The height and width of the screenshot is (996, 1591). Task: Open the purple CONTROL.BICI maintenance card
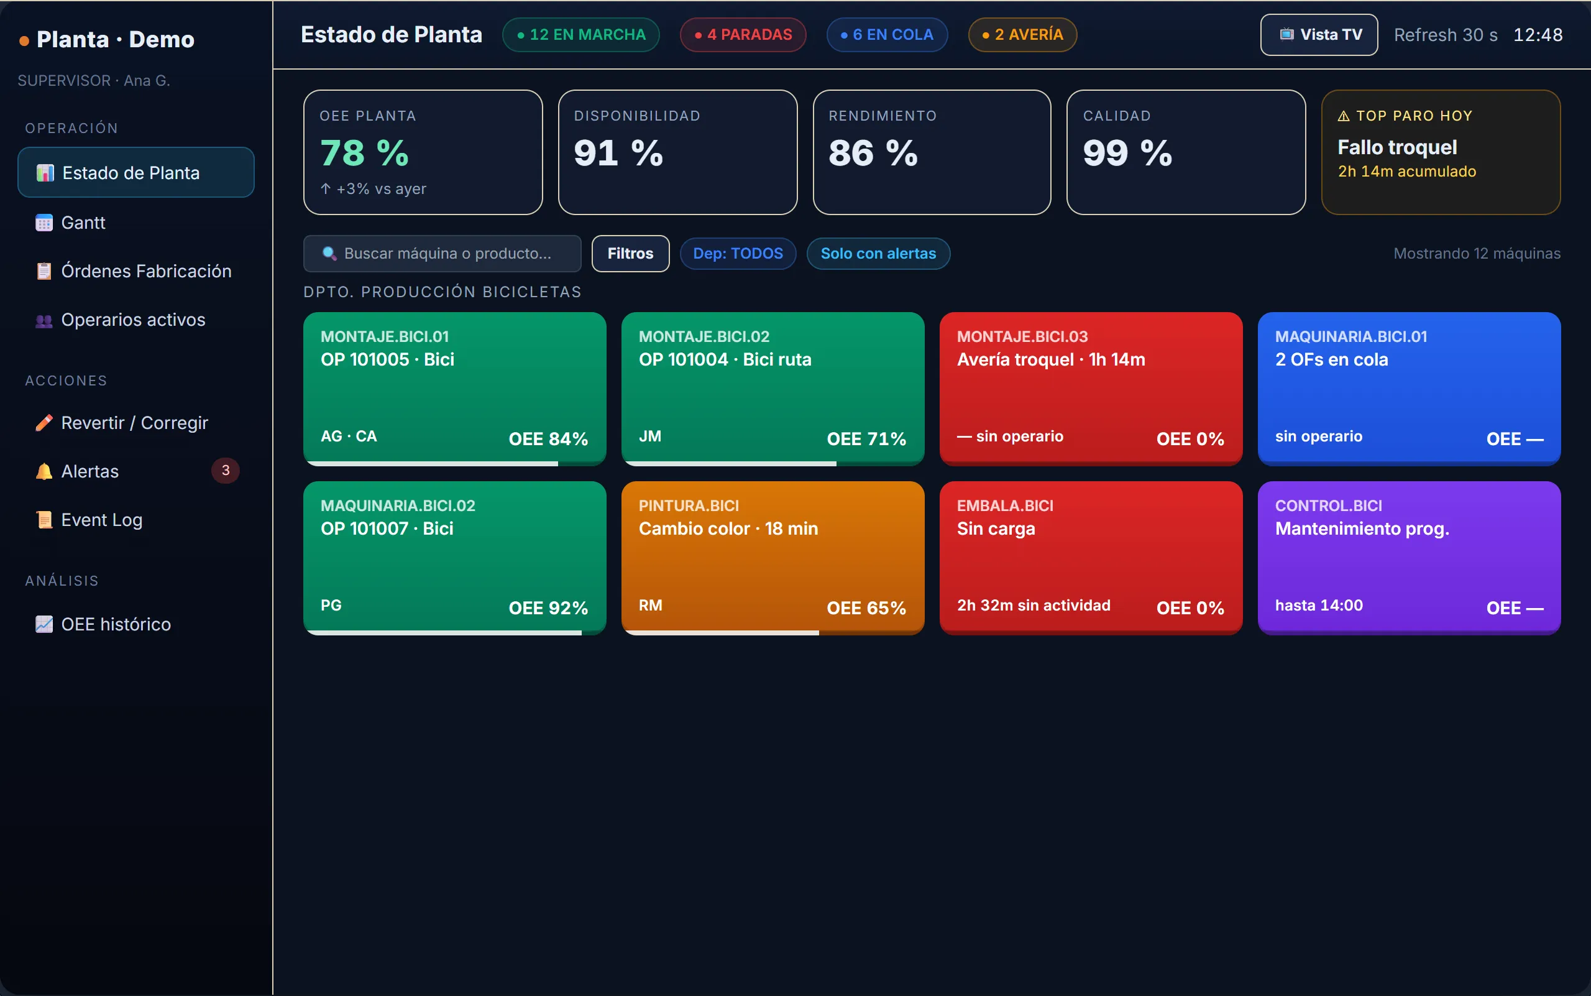pyautogui.click(x=1410, y=558)
